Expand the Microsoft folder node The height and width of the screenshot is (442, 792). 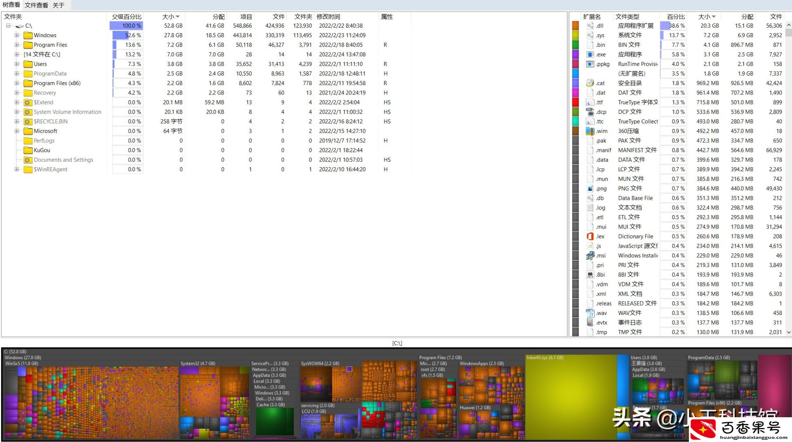17,131
